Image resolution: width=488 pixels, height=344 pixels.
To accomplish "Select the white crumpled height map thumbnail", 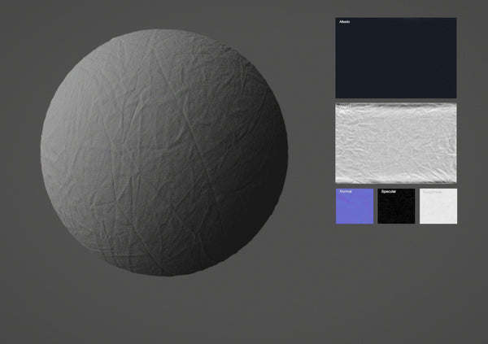I will coord(396,142).
